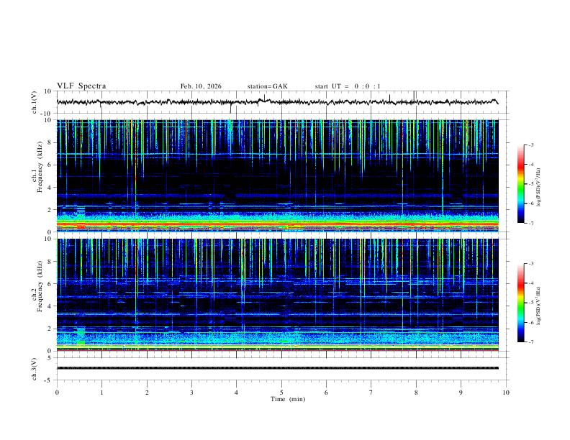
Task: Click the "10" time axis tick label
Action: point(506,393)
